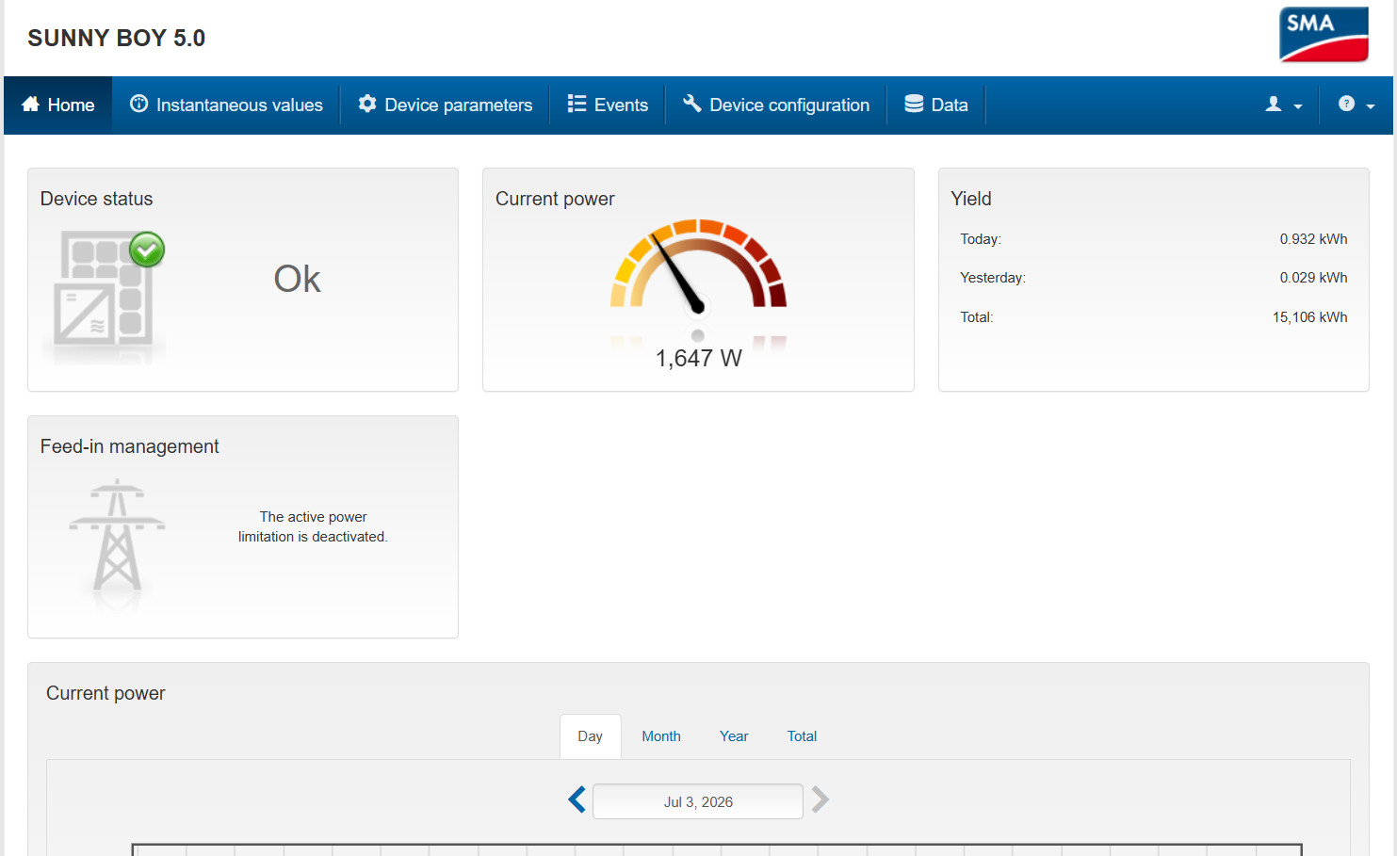Image resolution: width=1397 pixels, height=856 pixels.
Task: Select the Day chart tab
Action: [591, 736]
